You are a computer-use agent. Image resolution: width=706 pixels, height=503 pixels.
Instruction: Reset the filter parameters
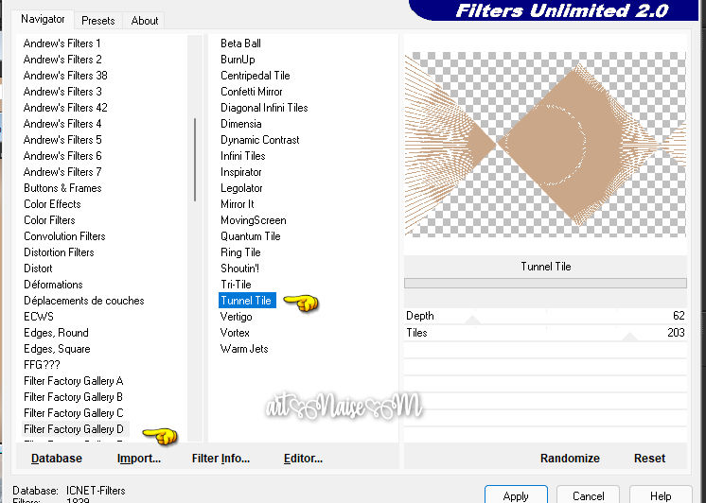649,459
